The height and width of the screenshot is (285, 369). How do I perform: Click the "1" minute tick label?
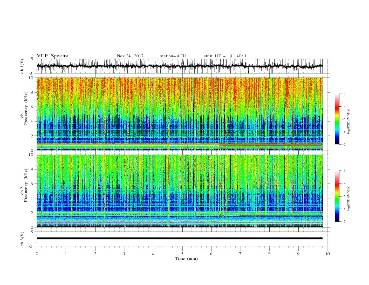pos(66,254)
